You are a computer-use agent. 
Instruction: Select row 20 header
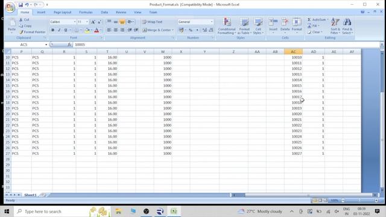8,114
